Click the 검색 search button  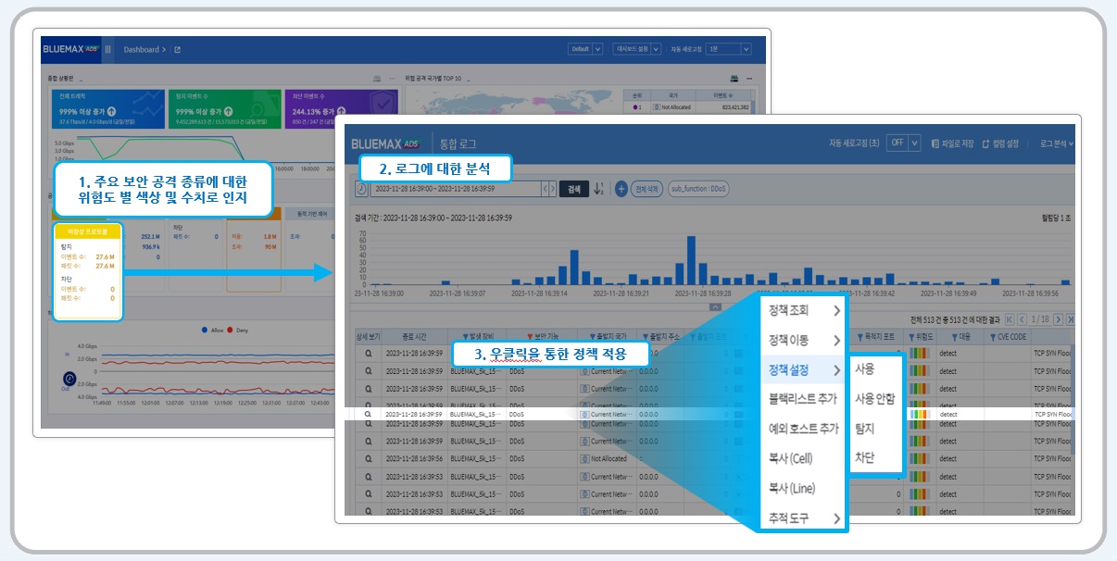(574, 189)
